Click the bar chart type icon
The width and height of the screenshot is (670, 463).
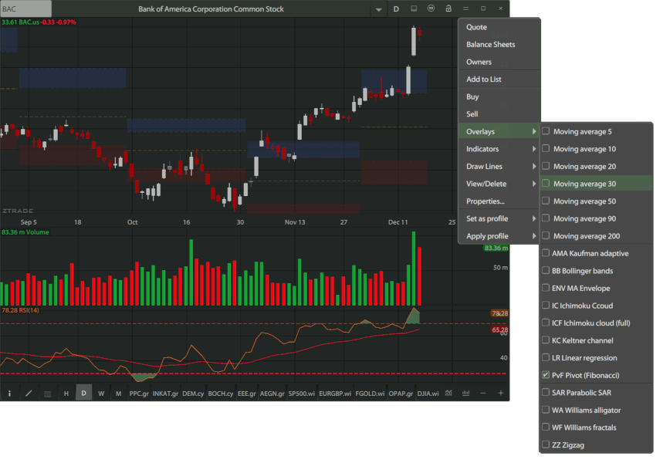pyautogui.click(x=465, y=394)
